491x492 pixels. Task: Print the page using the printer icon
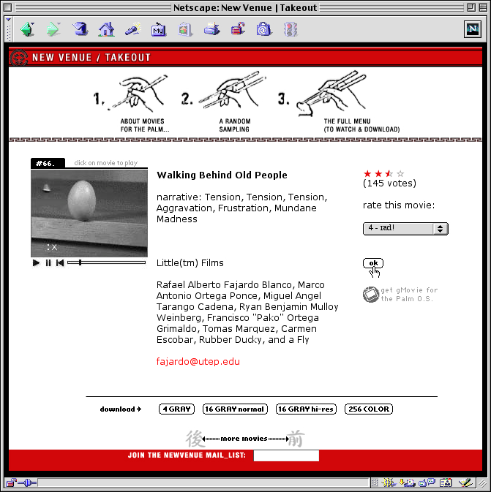click(x=211, y=29)
